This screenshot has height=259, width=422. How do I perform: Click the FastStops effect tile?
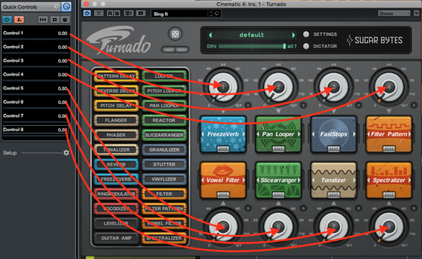(x=334, y=134)
